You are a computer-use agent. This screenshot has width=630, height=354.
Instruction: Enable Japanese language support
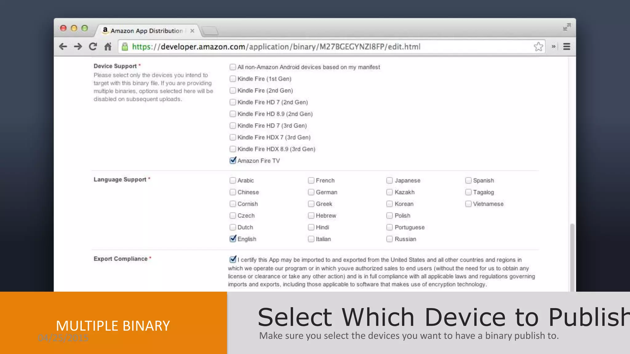(389, 180)
